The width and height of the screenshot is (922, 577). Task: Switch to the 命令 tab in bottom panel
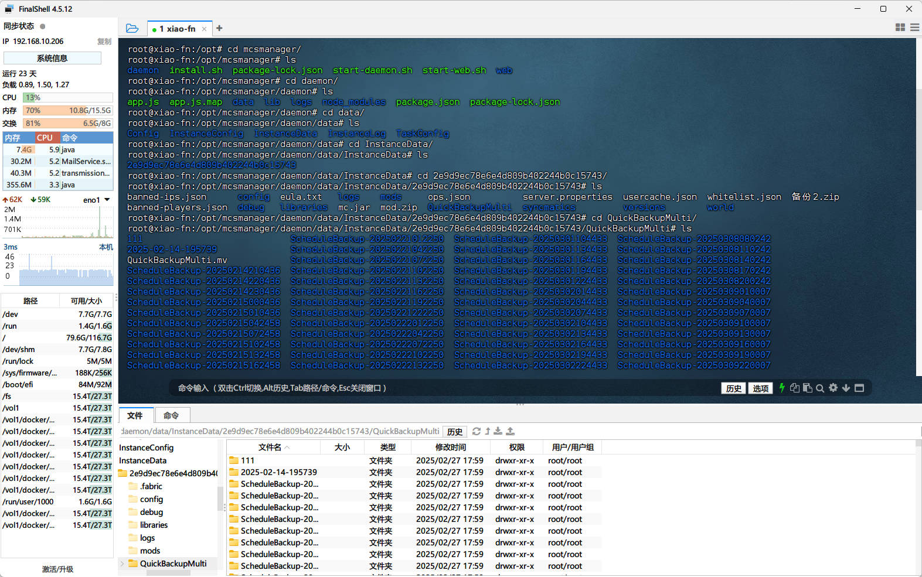[x=171, y=415]
